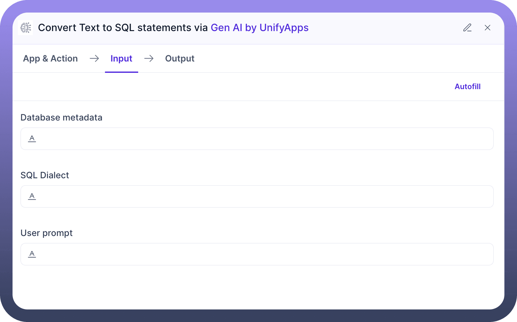Focus the SQL Dialect input field
This screenshot has height=322, width=517.
263,196
